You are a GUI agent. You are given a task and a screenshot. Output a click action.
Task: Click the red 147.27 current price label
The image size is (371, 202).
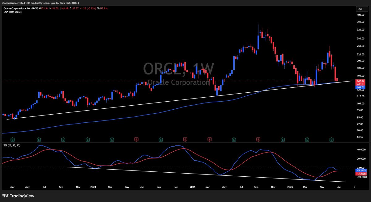pos(360,81)
